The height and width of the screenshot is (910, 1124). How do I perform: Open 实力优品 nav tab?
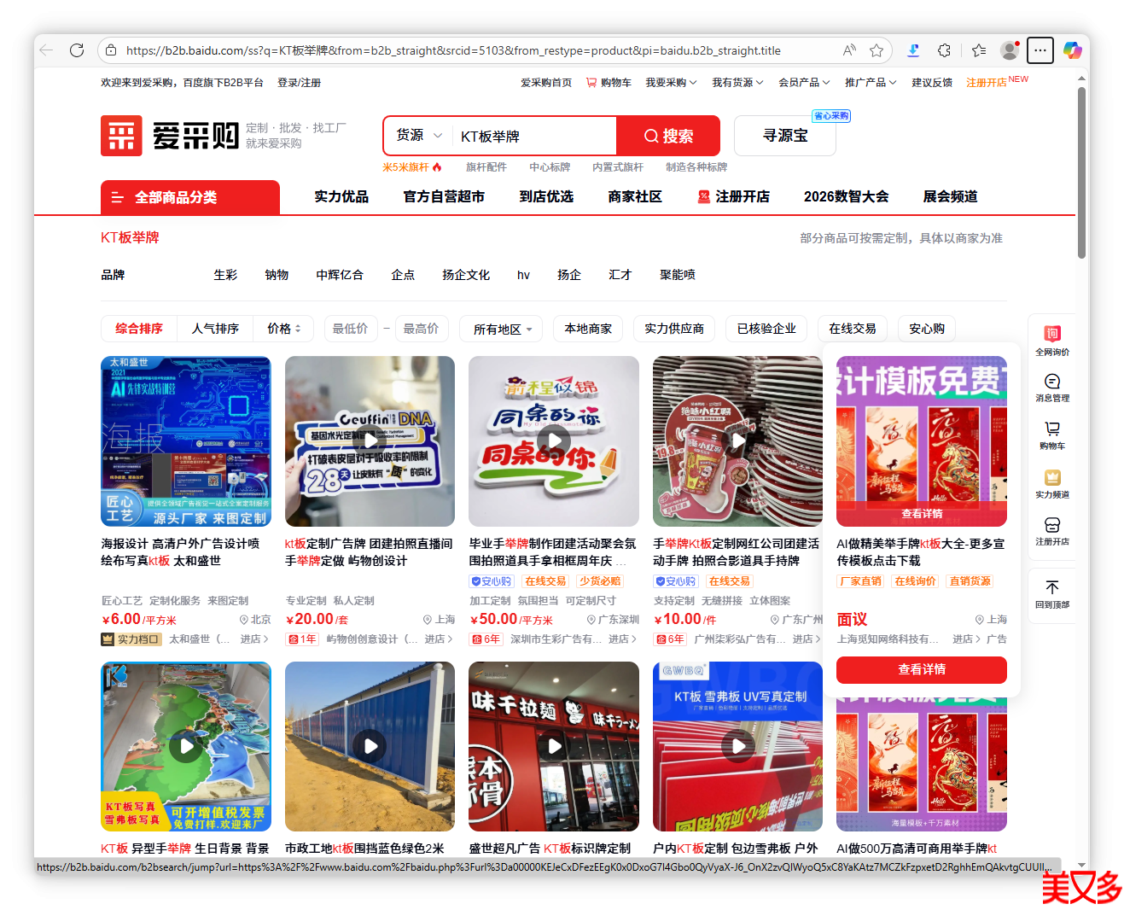coord(341,196)
